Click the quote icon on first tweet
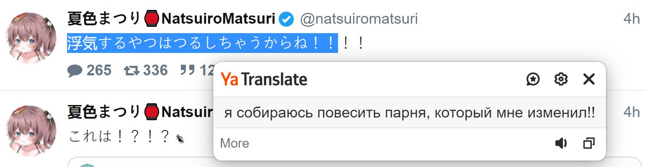Viewport: 646px width, 167px height. tap(188, 70)
